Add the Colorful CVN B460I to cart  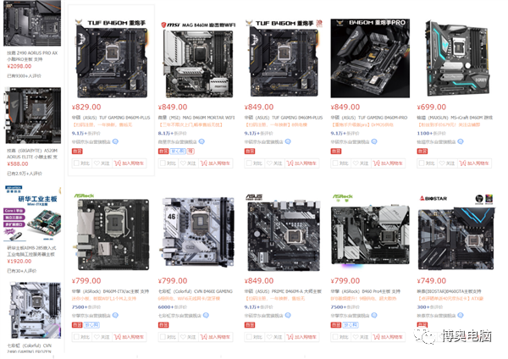215,337
